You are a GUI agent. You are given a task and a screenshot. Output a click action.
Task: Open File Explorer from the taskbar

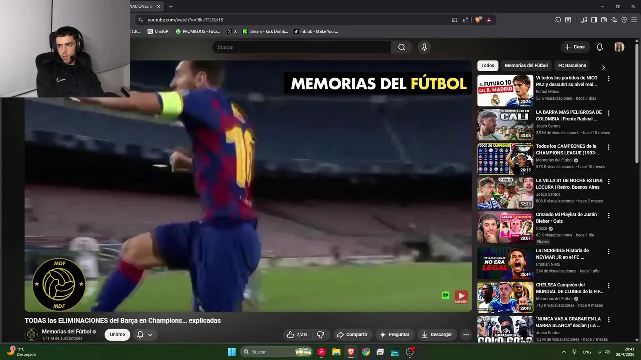coord(336,352)
